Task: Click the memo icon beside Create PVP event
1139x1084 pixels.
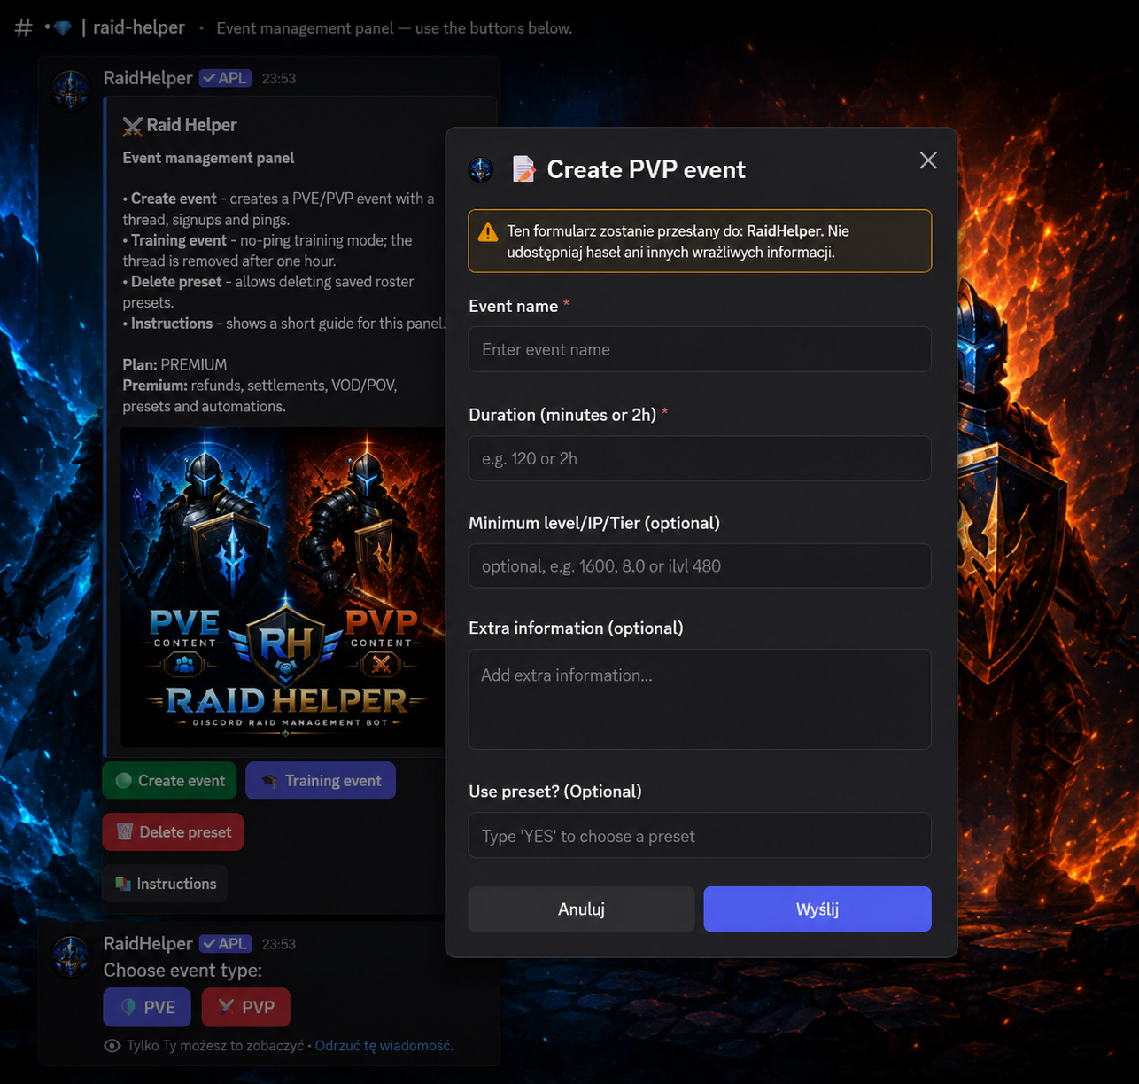Action: pos(523,168)
